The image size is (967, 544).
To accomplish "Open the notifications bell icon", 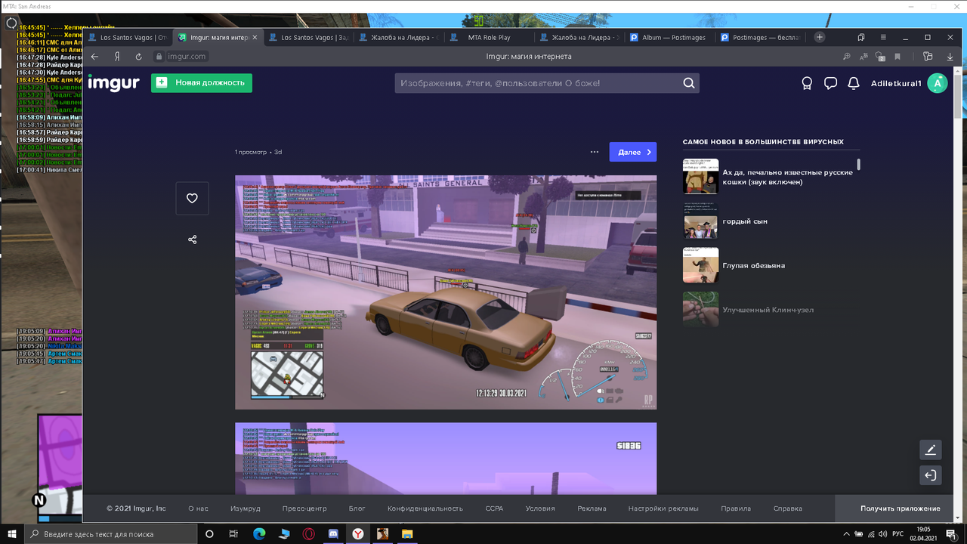I will click(x=854, y=83).
